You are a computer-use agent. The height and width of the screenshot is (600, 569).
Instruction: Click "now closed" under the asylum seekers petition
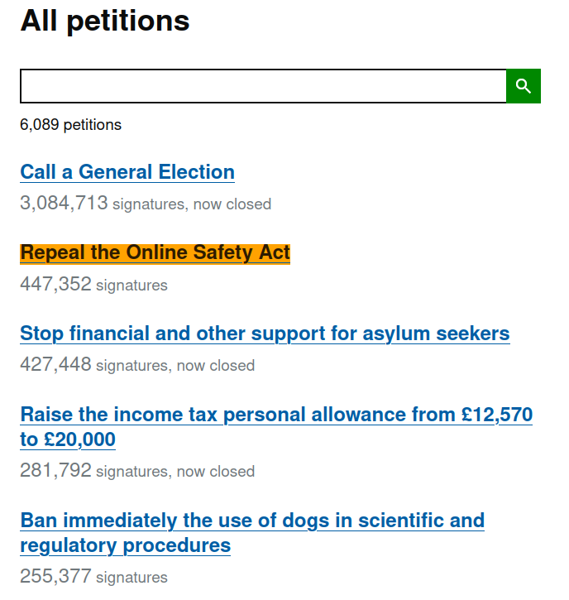[216, 366]
